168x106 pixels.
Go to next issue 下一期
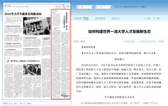(156, 19)
